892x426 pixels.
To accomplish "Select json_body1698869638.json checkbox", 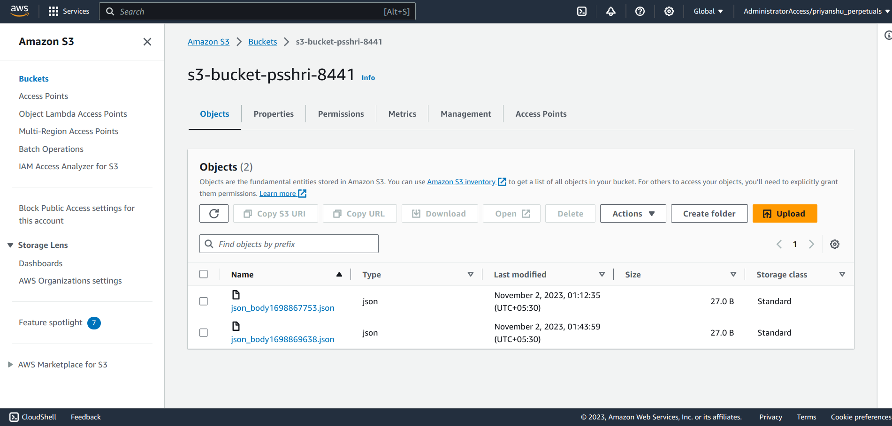I will (x=204, y=333).
